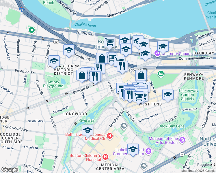Open the shopping bag marker near Lansdowne station
Viewport: 216px width, 173px height.
tap(141, 75)
